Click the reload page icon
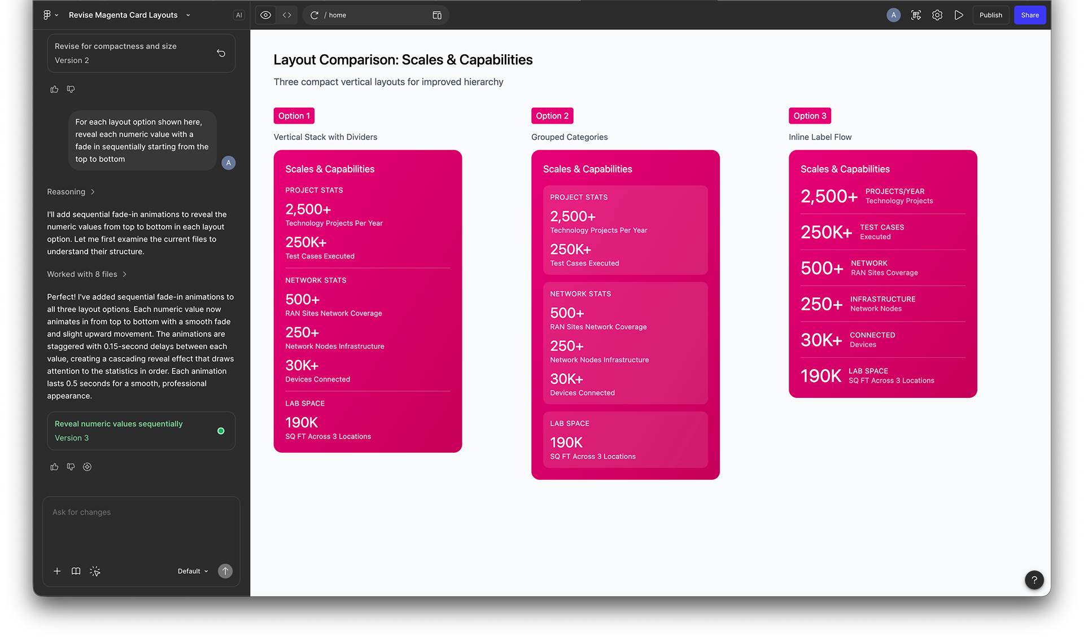This screenshot has height=640, width=1084. point(314,15)
